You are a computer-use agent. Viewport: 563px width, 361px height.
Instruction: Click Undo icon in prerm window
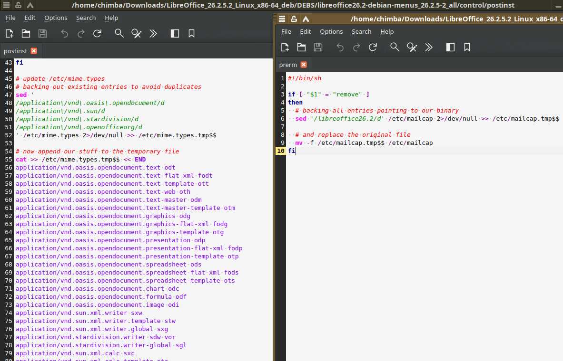click(x=340, y=47)
